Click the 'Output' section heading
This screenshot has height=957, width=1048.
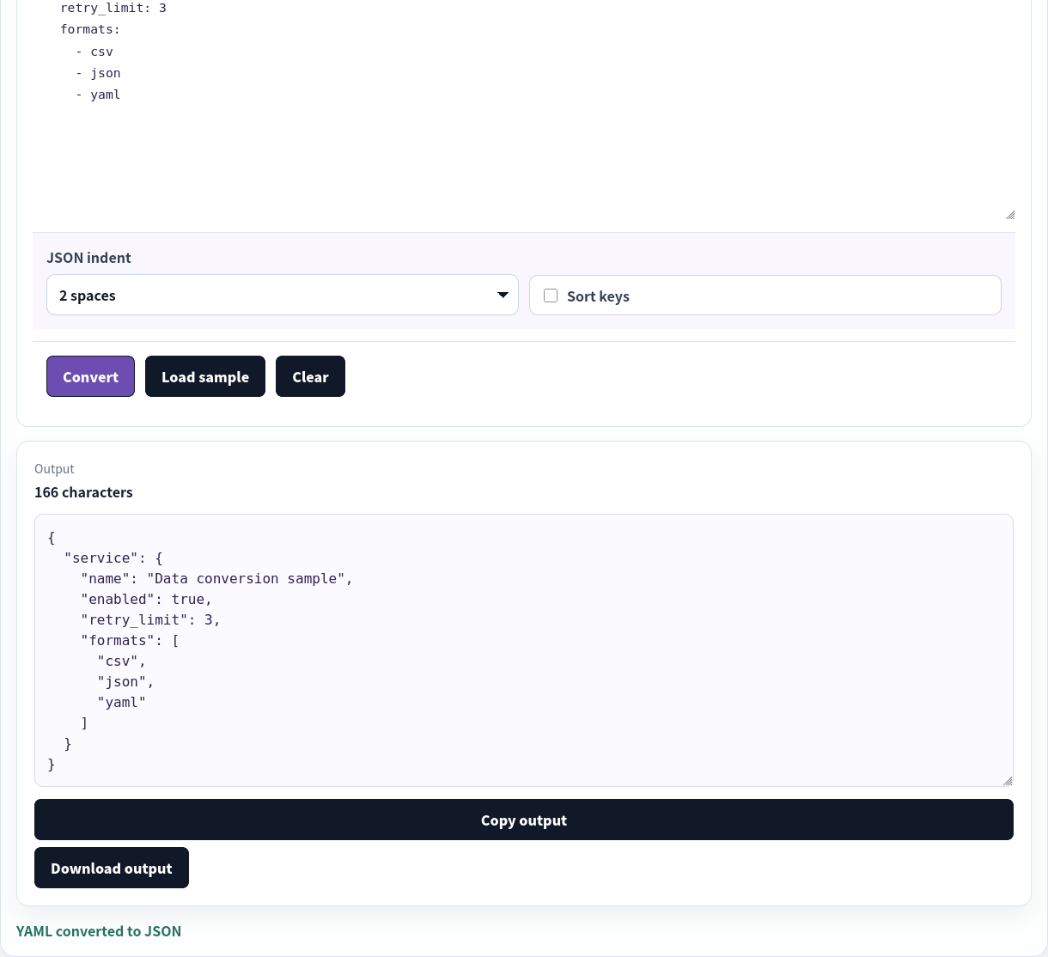tap(54, 469)
